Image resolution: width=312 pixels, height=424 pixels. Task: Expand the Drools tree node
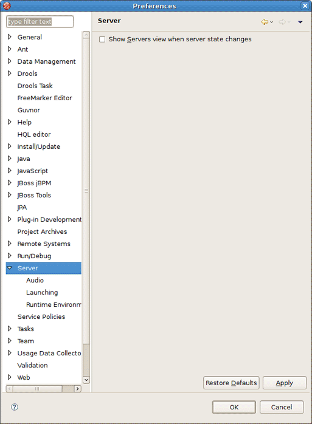(10, 74)
